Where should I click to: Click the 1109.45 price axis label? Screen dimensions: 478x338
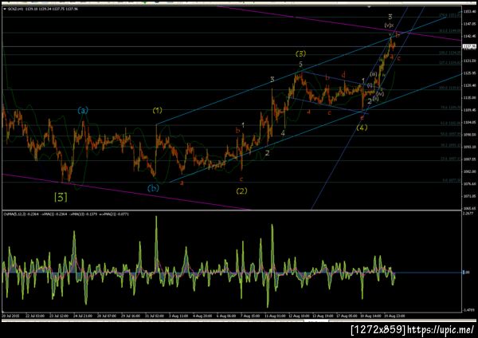(469, 110)
